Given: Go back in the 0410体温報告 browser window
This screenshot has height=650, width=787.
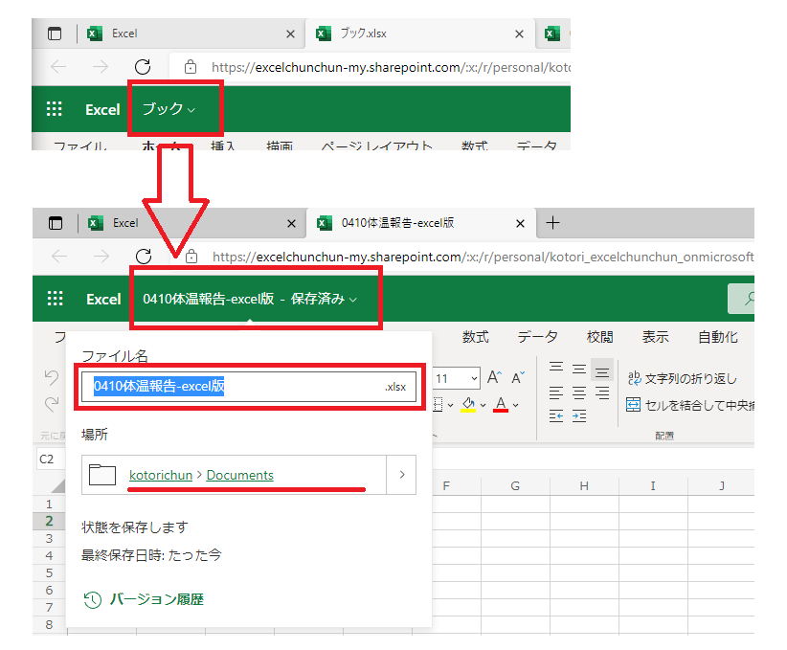Looking at the screenshot, I should click(59, 257).
